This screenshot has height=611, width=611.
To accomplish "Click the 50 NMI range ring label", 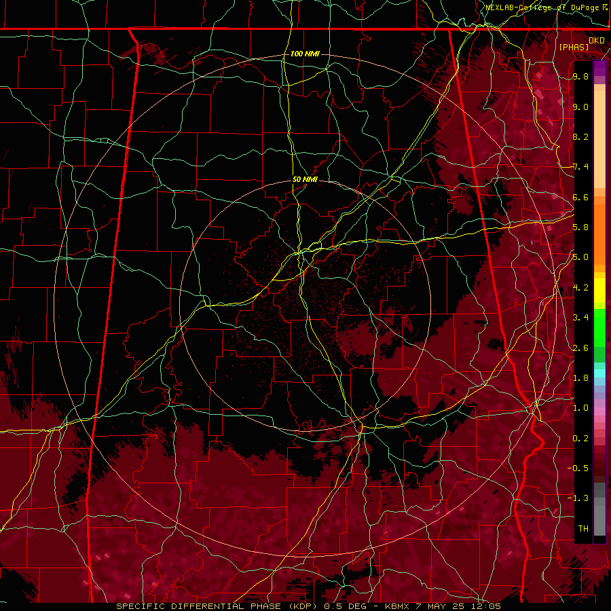I will (x=305, y=180).
